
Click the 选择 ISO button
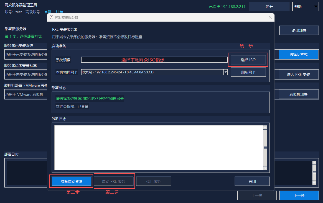pos(248,60)
